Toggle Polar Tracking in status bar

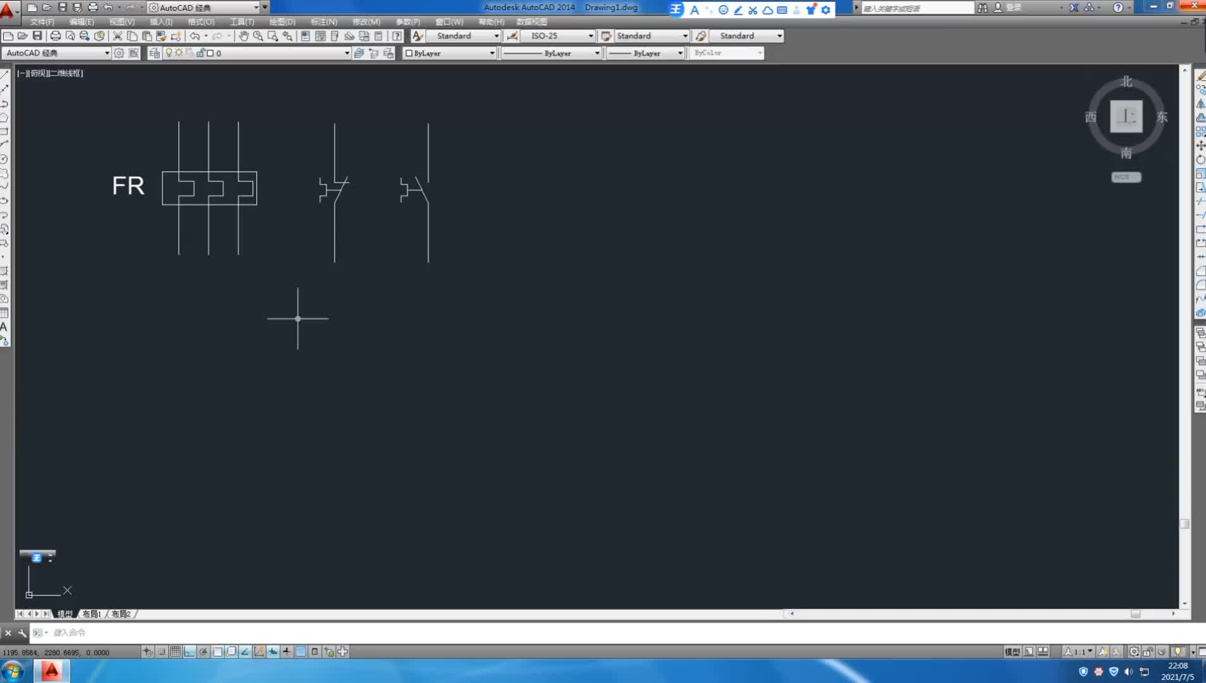pyautogui.click(x=203, y=651)
